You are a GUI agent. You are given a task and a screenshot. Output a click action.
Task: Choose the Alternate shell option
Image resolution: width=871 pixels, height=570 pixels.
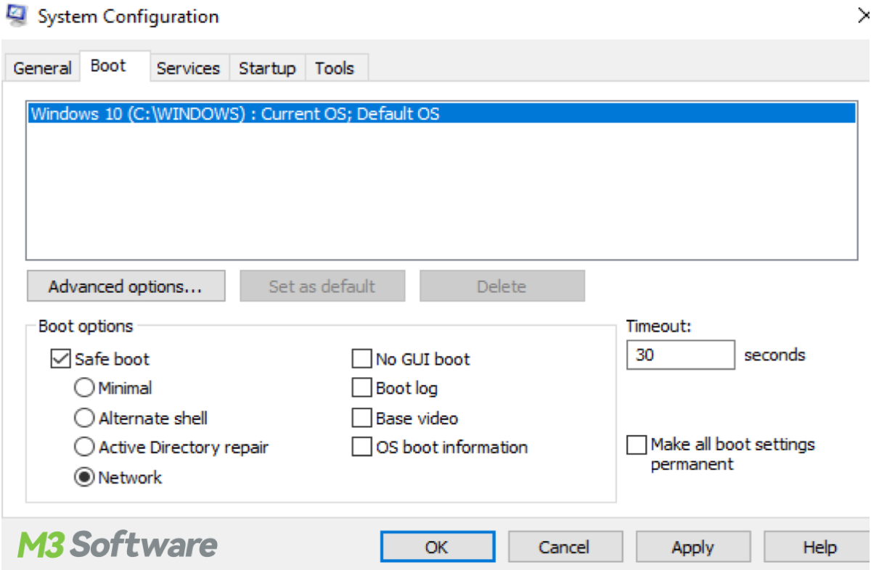(x=83, y=418)
